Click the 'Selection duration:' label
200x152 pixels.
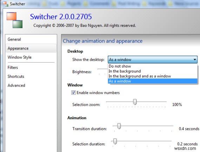click(x=89, y=144)
